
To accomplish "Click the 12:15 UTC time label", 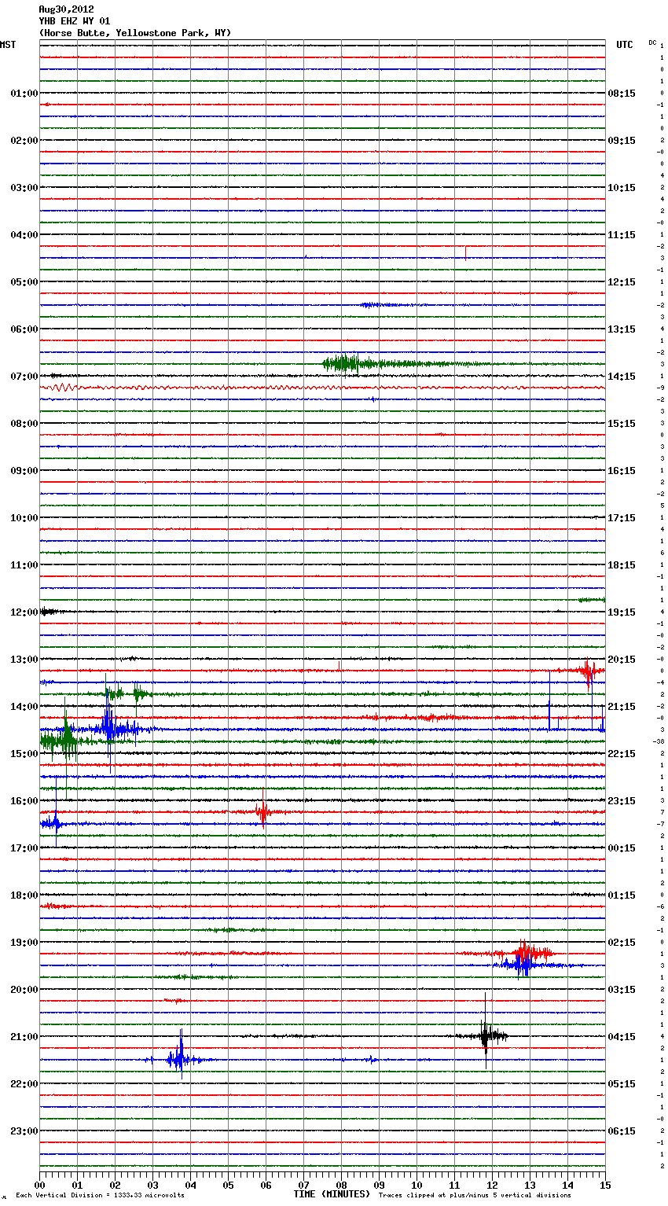I will 622,282.
